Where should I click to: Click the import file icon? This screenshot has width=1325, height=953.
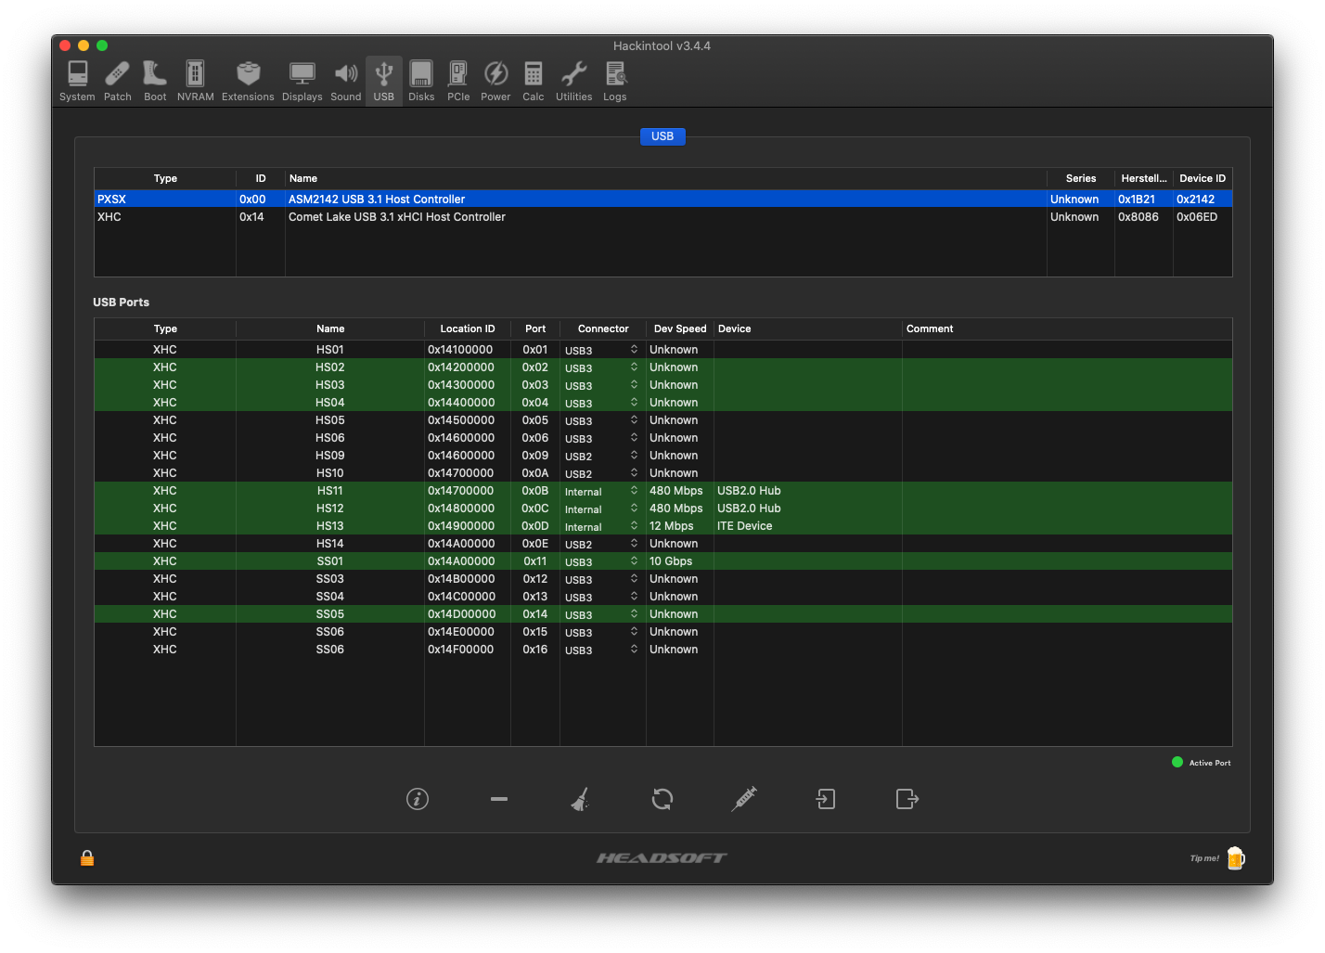tap(826, 799)
